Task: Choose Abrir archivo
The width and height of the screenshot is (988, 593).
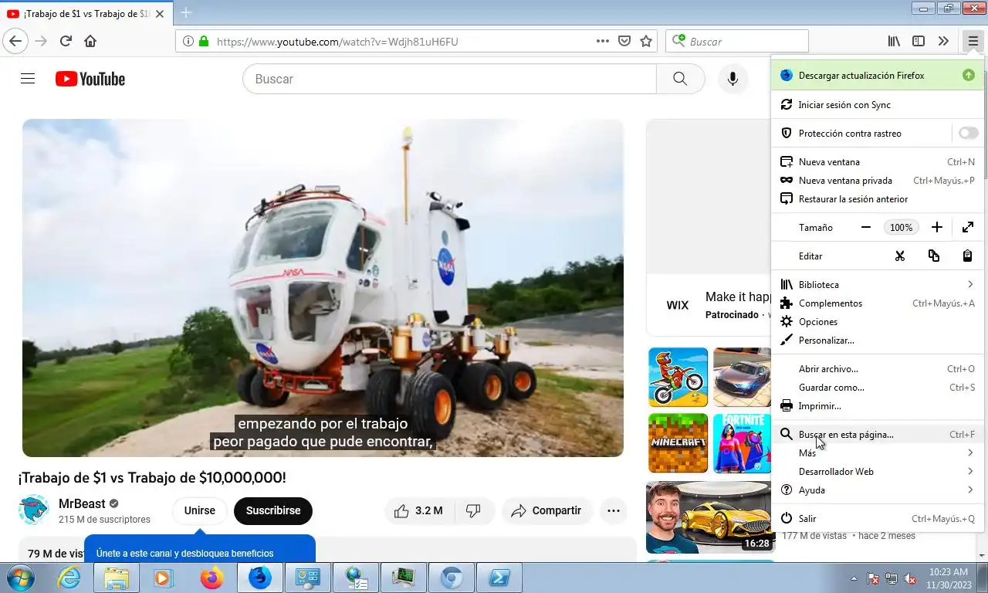Action: [878, 368]
